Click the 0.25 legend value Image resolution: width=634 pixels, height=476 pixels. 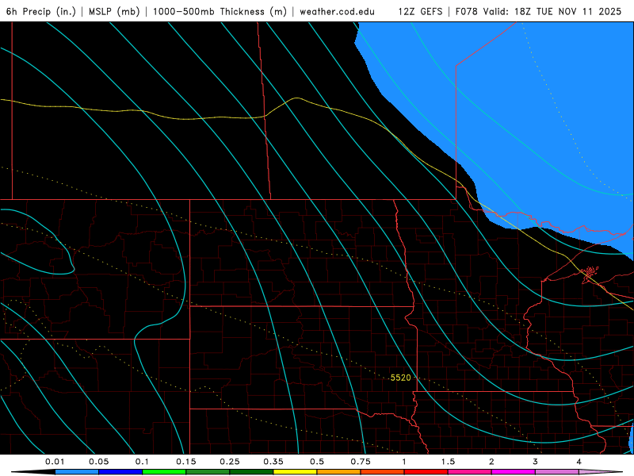(x=230, y=462)
